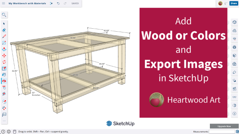
Task: Open the Shadows panel
Action: click(x=235, y=80)
